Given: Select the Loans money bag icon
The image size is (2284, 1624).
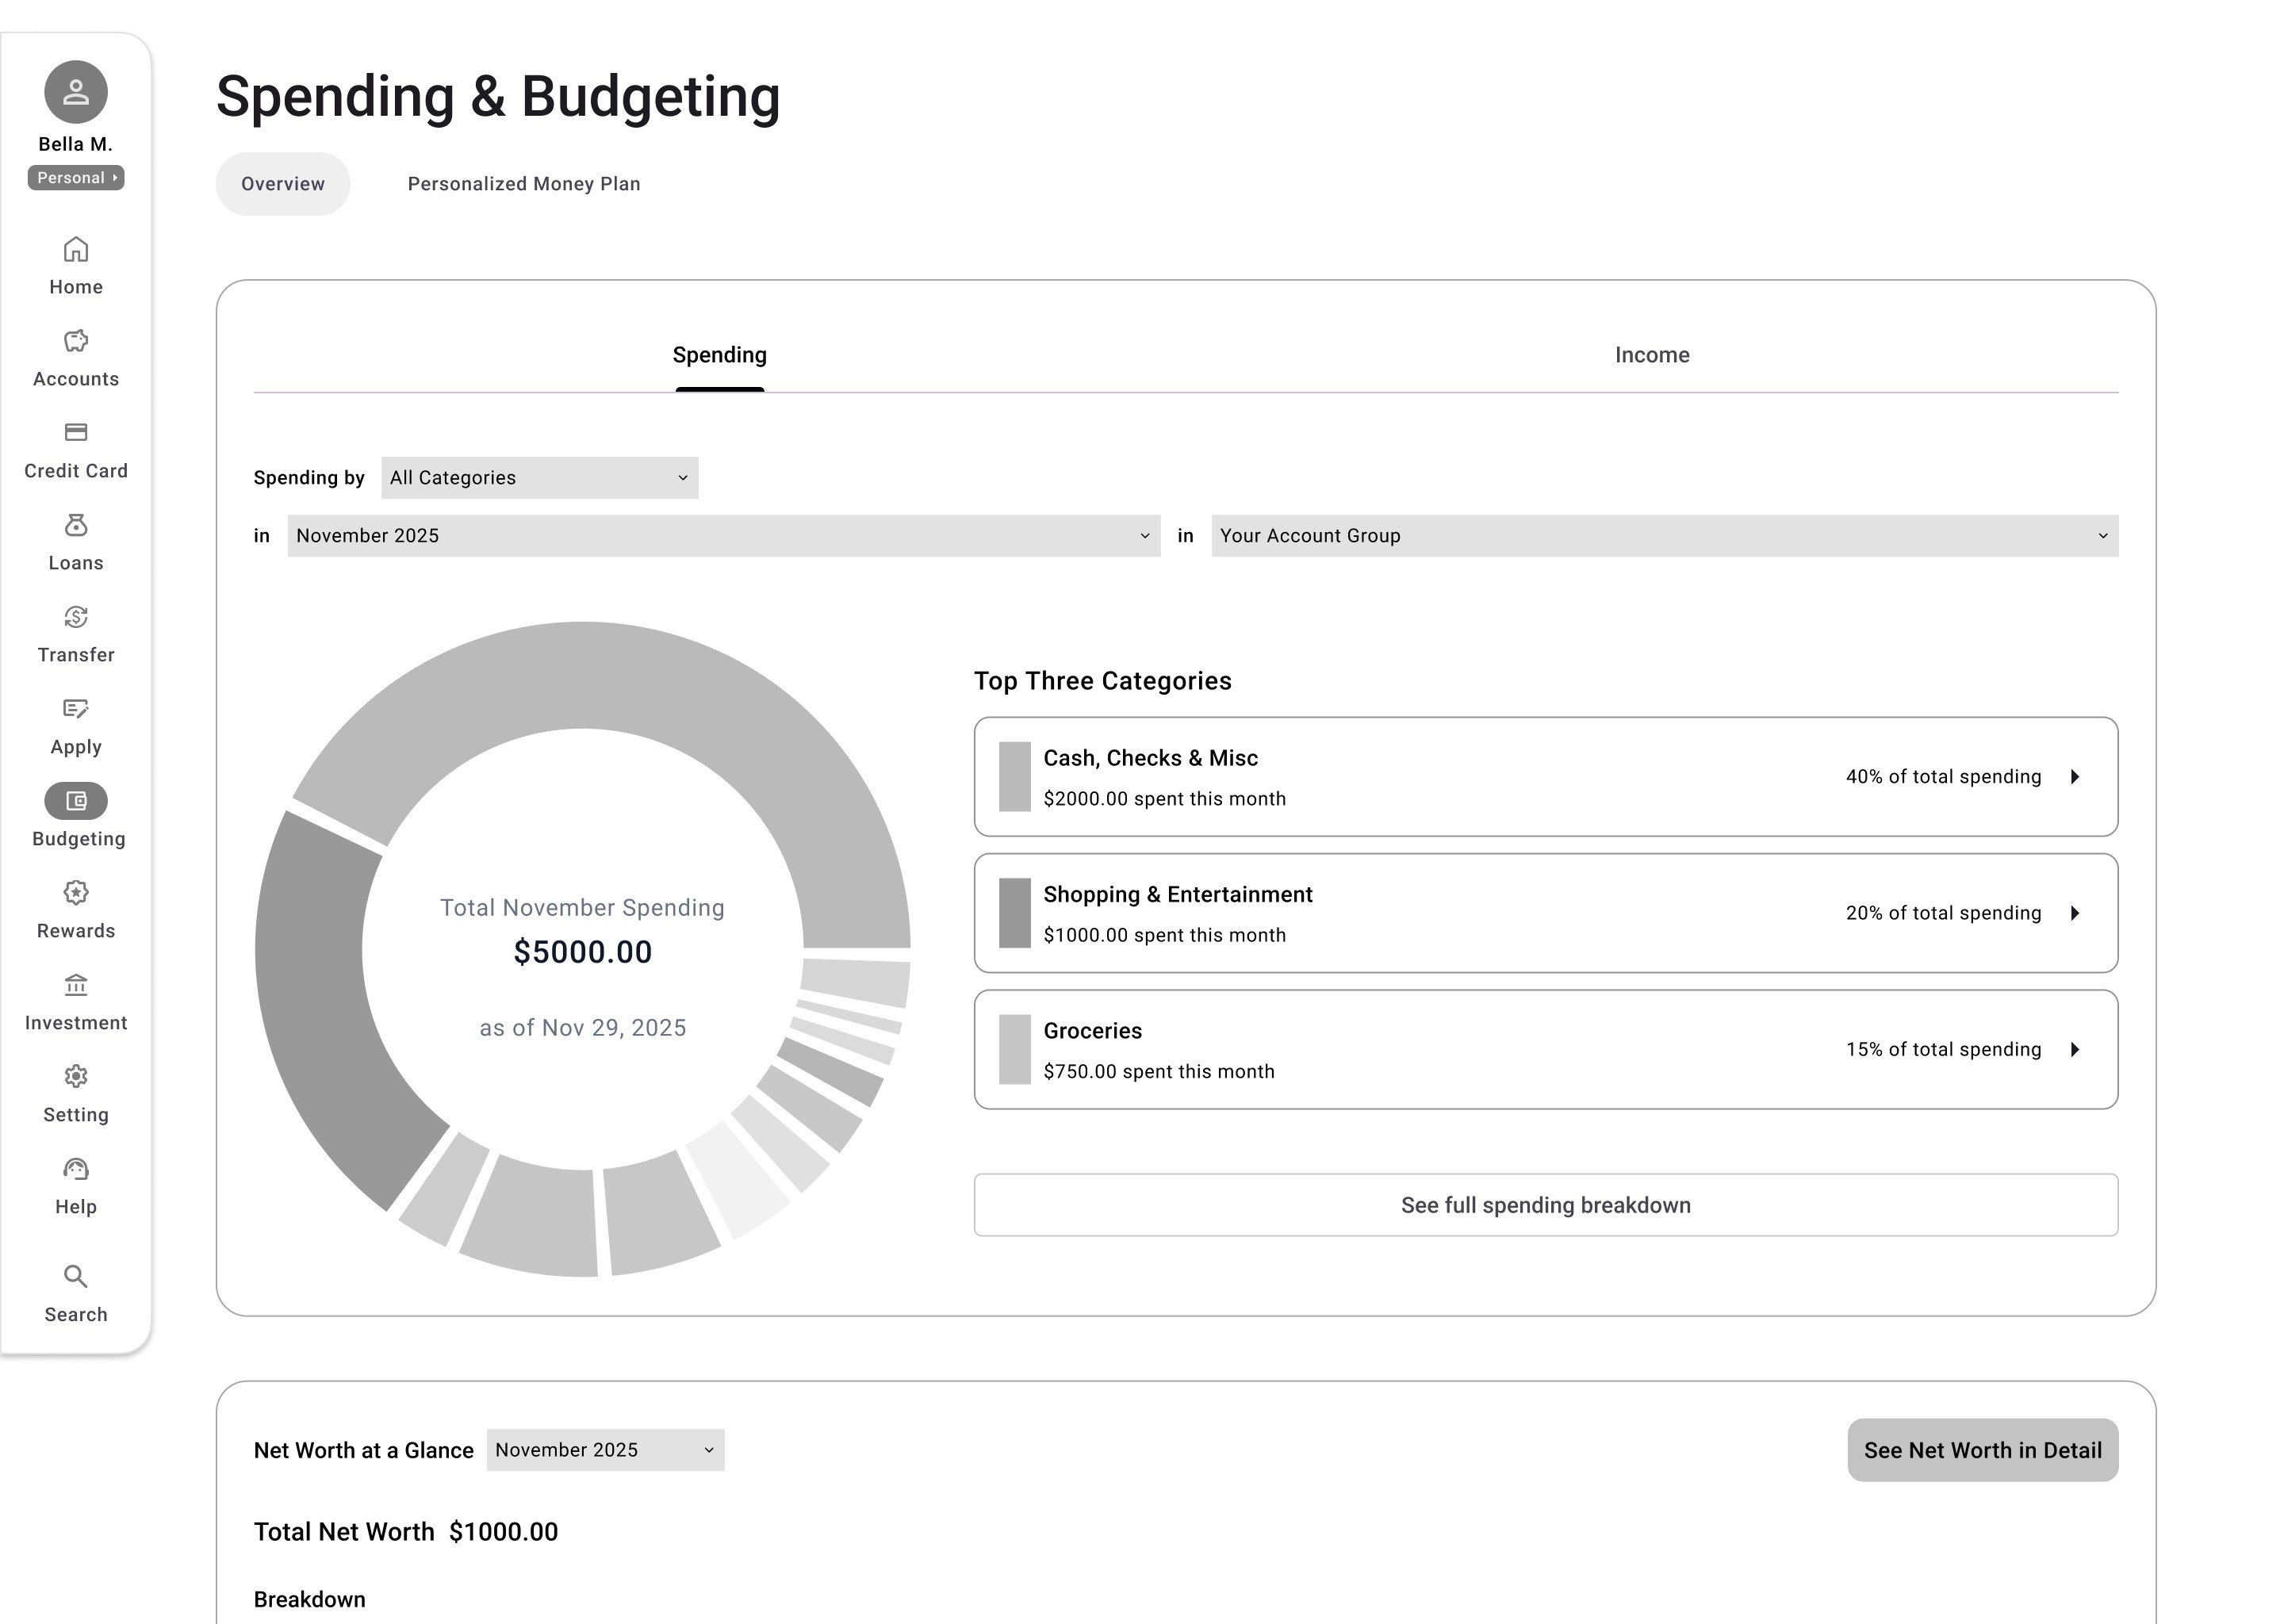Looking at the screenshot, I should tap(76, 525).
